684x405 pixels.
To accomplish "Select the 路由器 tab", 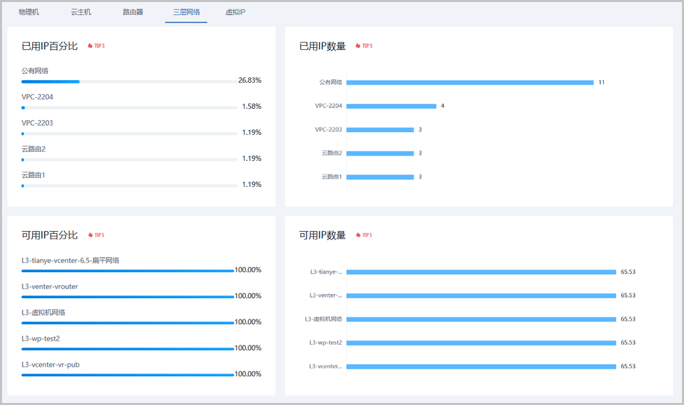I will click(133, 12).
